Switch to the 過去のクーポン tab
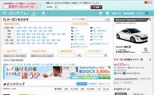The width and height of the screenshot is (154, 95). (x=104, y=84)
